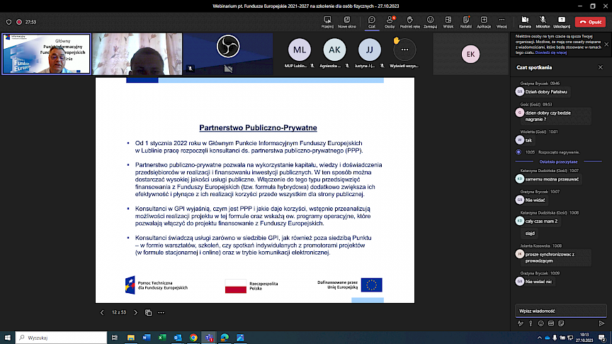Dismiss the organization notice banner
Image resolution: width=612 pixels, height=344 pixels.
pos(606,45)
